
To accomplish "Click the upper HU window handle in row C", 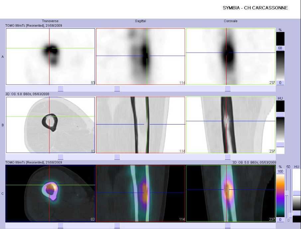I will click(297, 193).
